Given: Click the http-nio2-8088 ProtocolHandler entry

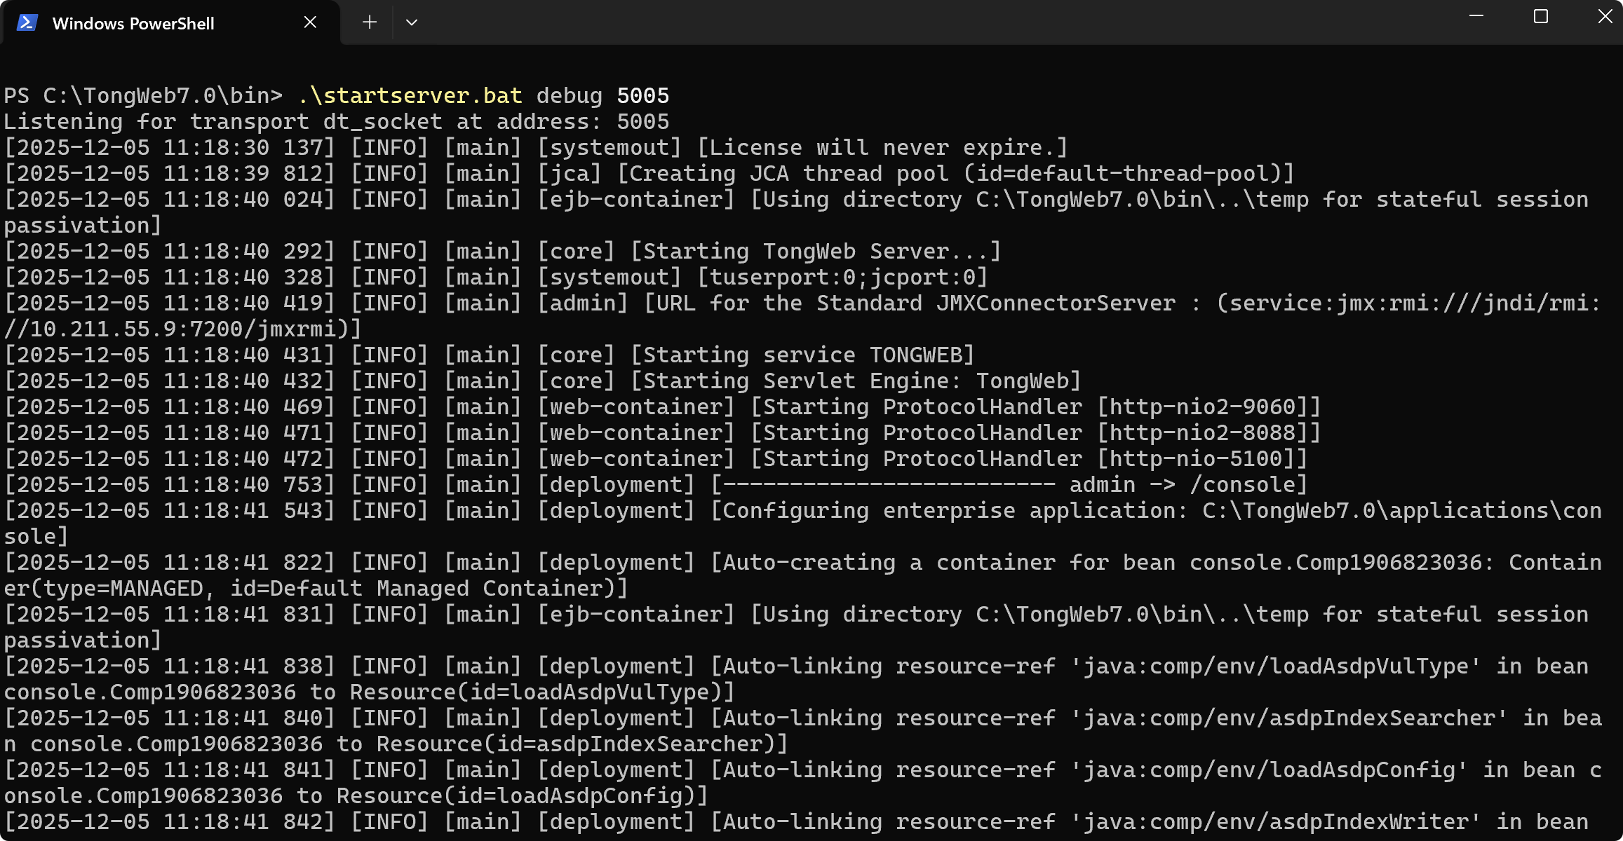Looking at the screenshot, I should click(1202, 433).
